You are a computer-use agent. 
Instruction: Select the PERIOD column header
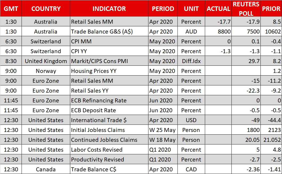[x=163, y=9]
